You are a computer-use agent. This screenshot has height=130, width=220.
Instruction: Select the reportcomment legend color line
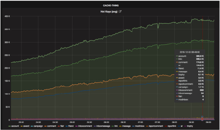point(147,126)
